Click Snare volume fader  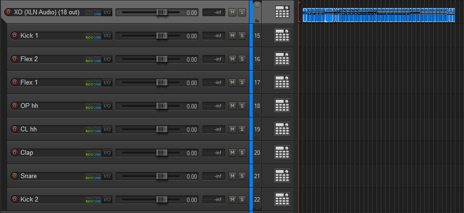[162, 176]
